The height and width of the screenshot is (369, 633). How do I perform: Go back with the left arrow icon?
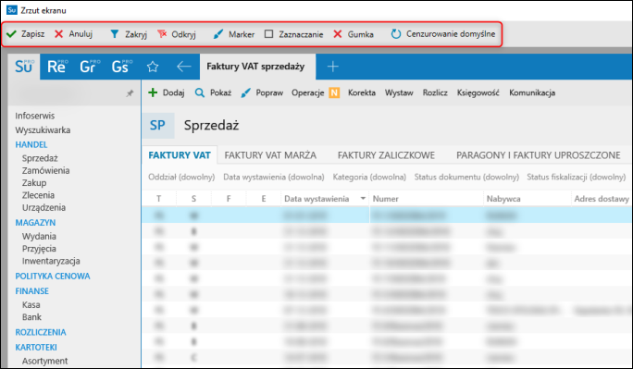point(183,67)
